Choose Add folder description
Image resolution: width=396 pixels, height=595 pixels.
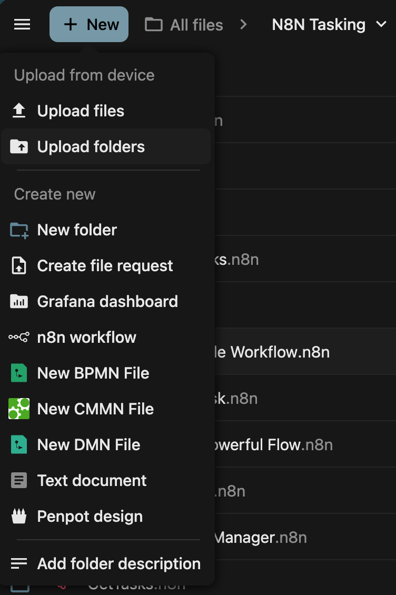click(106, 563)
